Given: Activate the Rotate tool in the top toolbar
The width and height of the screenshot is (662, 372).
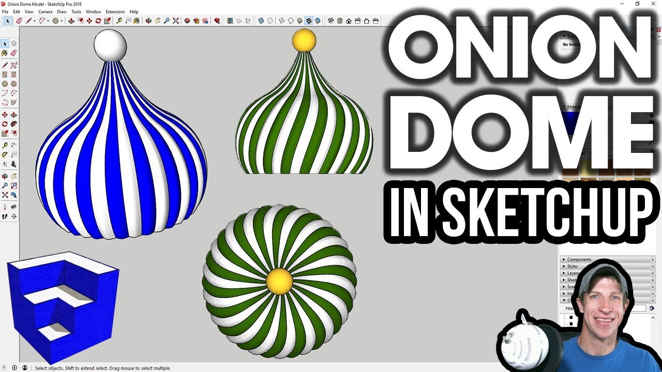Looking at the screenshot, I should (x=98, y=21).
